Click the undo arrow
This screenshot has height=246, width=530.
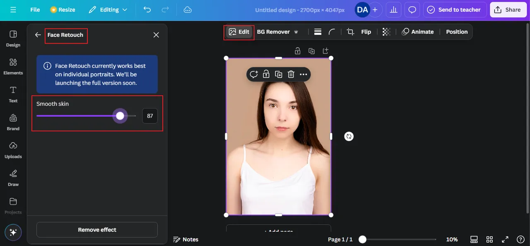tap(147, 10)
